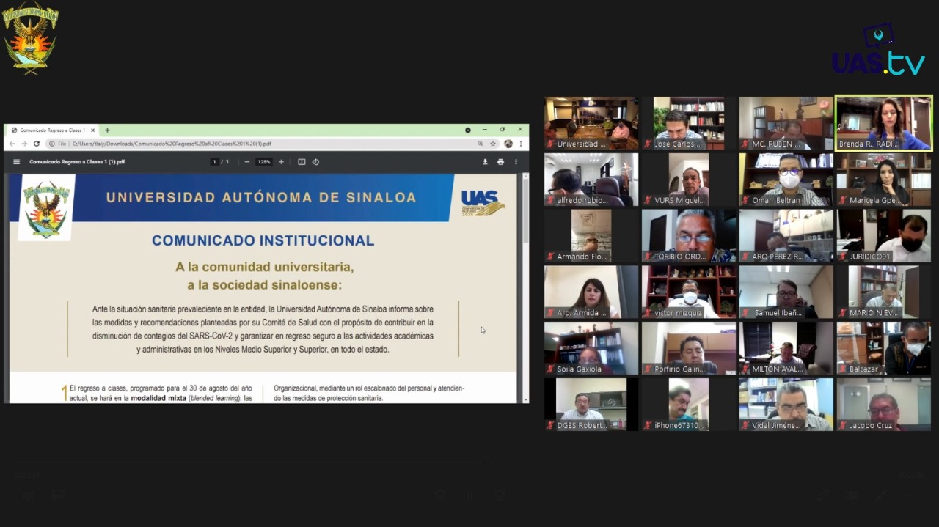Click the UAS logo in the PDF header

(483, 203)
